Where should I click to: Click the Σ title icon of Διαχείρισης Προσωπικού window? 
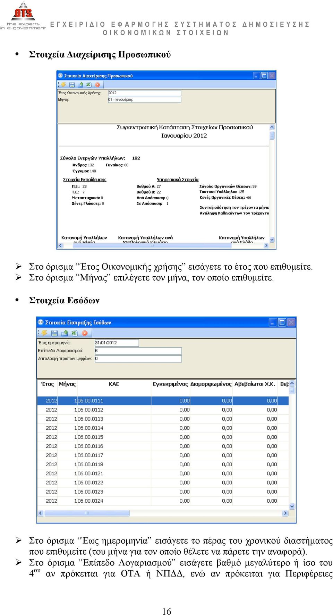(60, 76)
